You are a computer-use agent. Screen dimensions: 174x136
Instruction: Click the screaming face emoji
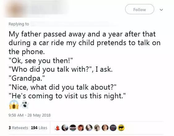[14, 104]
